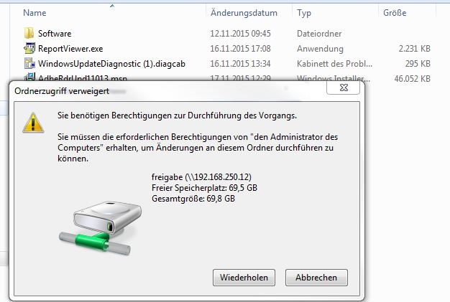The image size is (450, 302).
Task: Click Wiederholen to retry the operation
Action: (x=244, y=278)
